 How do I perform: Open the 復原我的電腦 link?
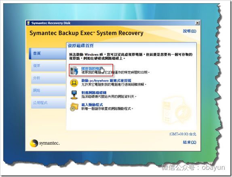coord(92,69)
